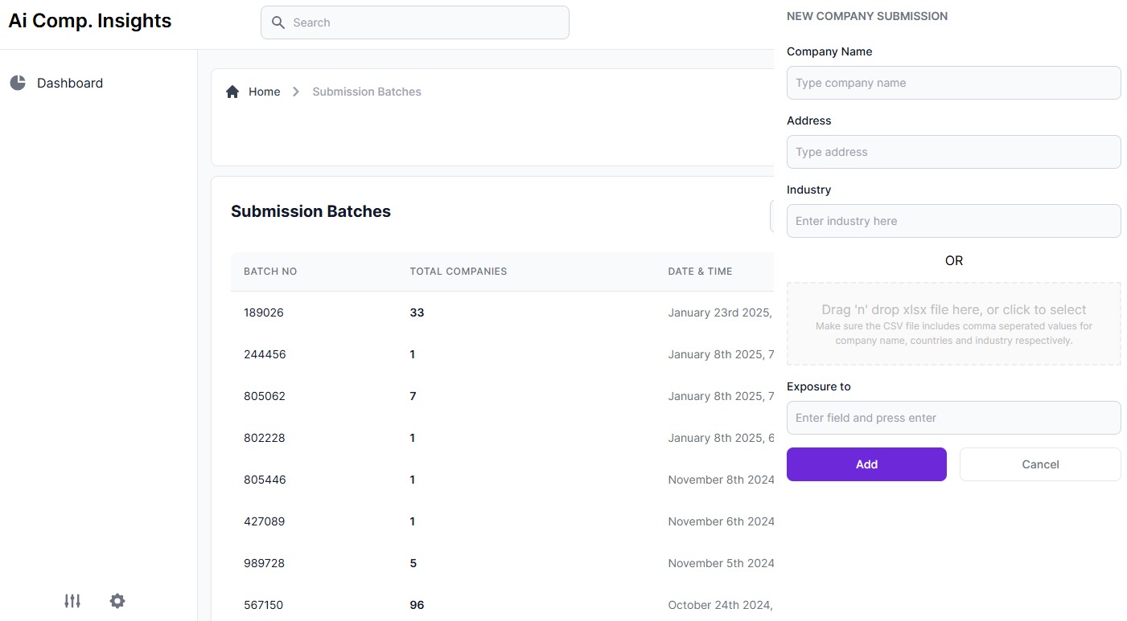Click the Exposure to input field
The width and height of the screenshot is (1127, 621).
click(x=954, y=418)
